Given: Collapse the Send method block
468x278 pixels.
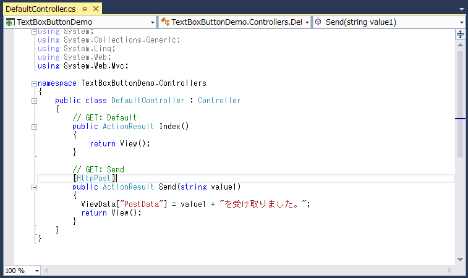Looking at the screenshot, I should 35,187.
